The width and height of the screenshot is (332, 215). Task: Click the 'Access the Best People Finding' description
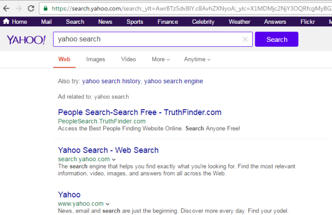click(x=149, y=128)
